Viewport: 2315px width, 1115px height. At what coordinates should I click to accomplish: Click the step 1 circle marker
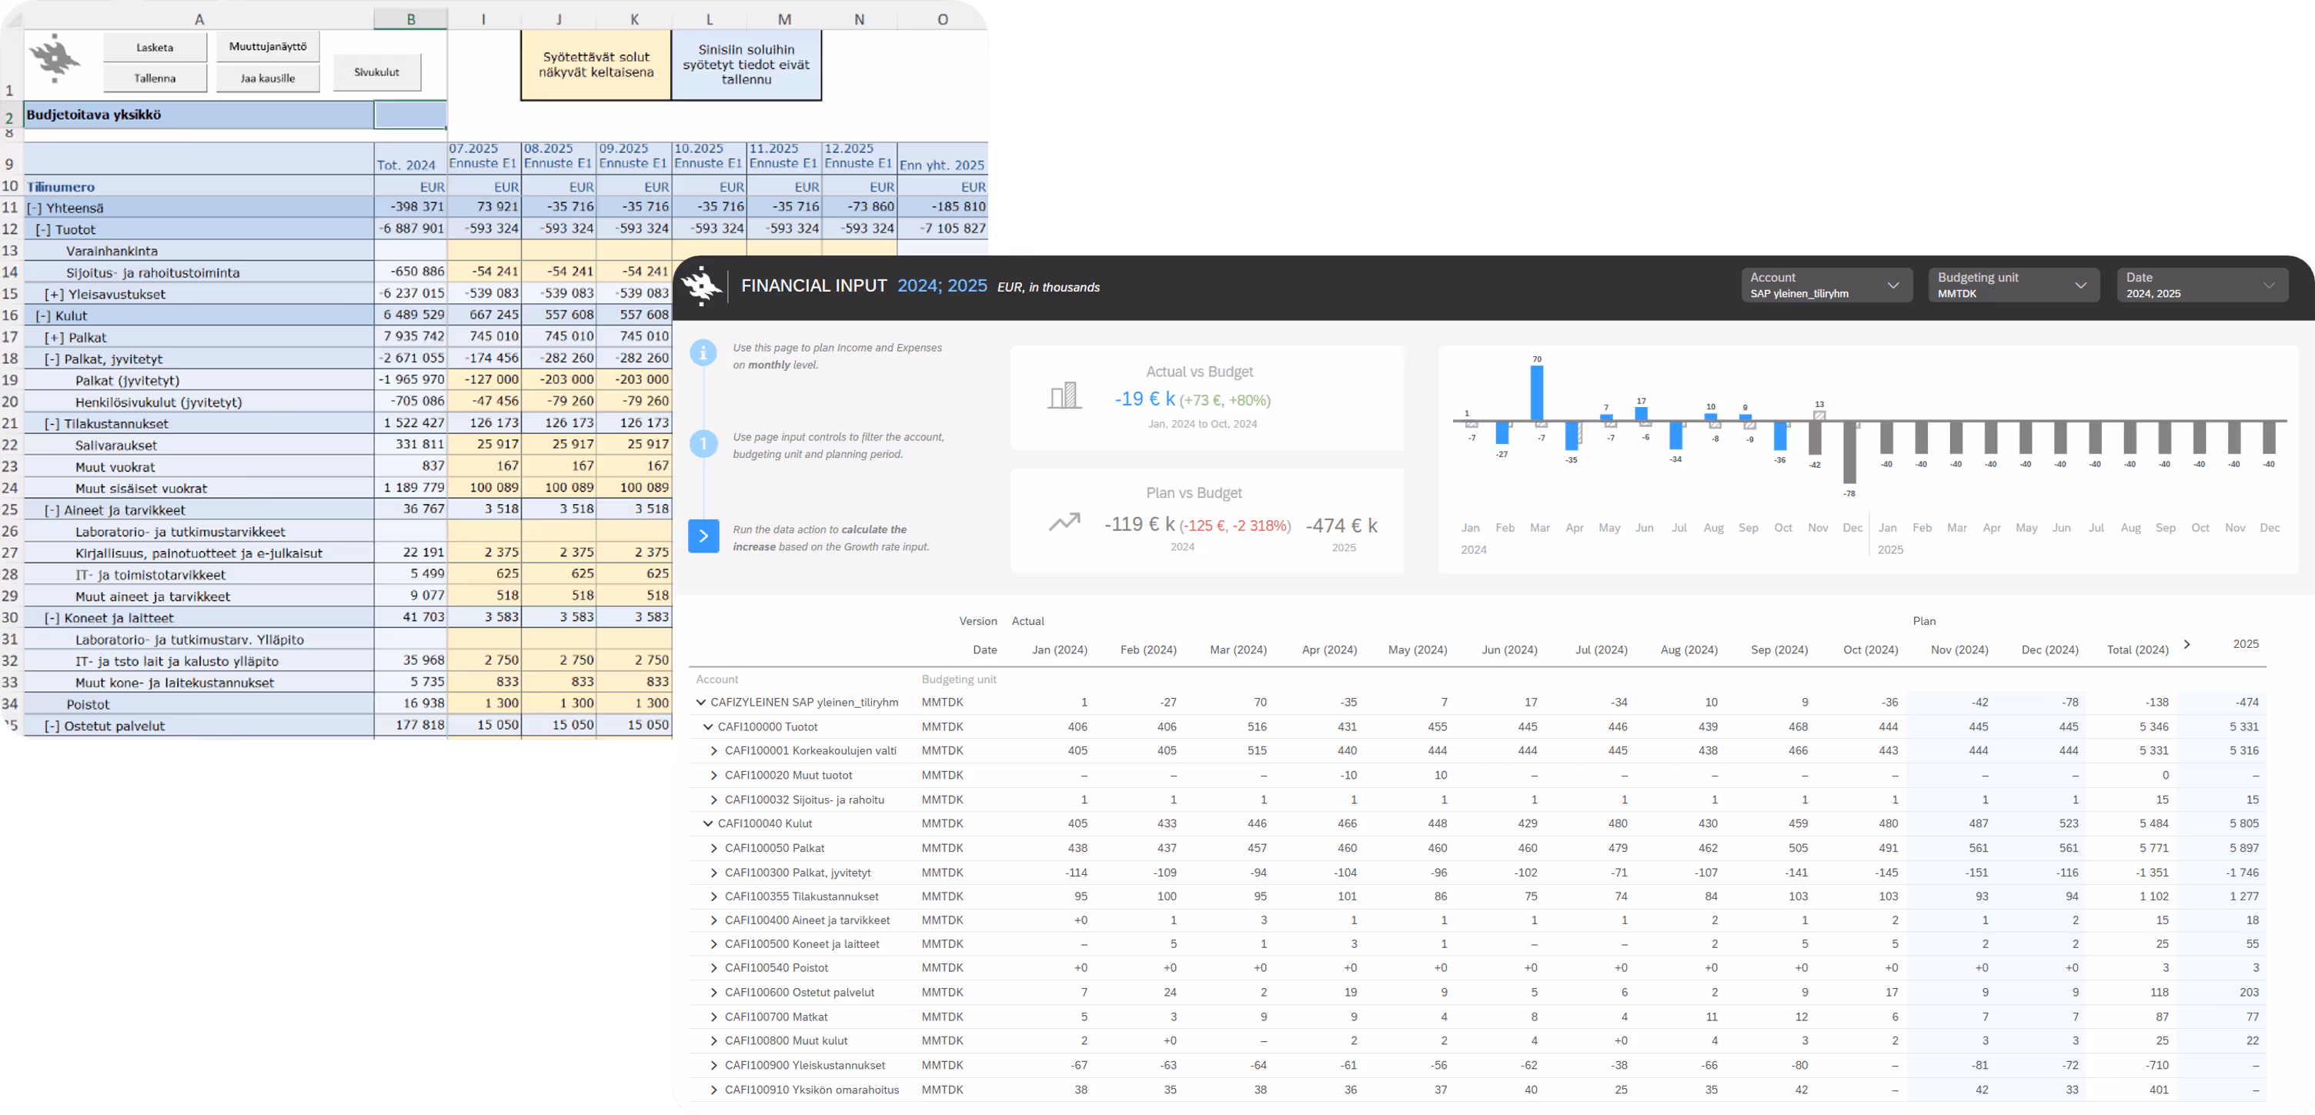click(703, 444)
